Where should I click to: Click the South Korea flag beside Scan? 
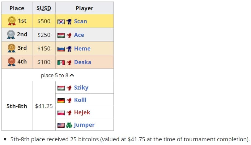61,22
